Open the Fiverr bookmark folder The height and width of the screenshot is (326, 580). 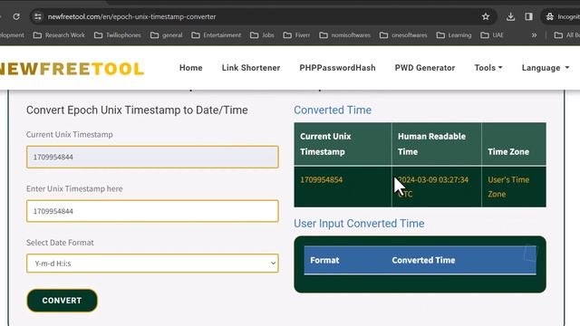296,35
